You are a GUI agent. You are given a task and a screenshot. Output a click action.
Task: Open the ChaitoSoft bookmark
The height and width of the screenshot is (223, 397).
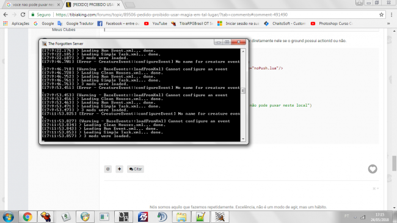pos(285,24)
